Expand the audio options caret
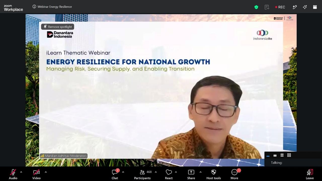 point(21,172)
